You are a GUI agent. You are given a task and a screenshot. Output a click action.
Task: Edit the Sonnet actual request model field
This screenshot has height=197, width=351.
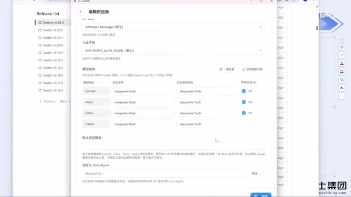click(x=208, y=91)
